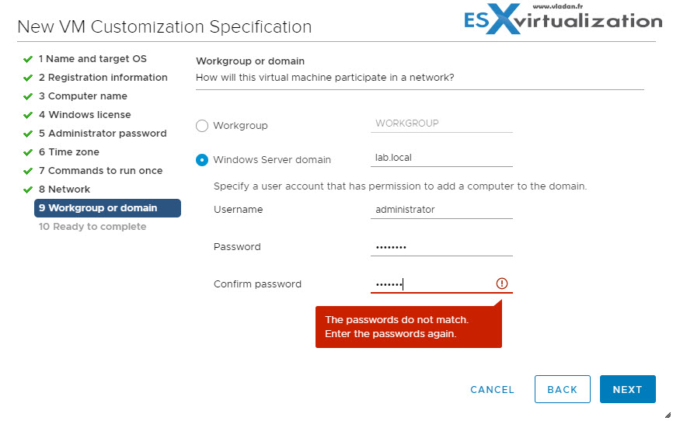Return to step 8 Network
The height and width of the screenshot is (421, 673).
[x=69, y=190]
